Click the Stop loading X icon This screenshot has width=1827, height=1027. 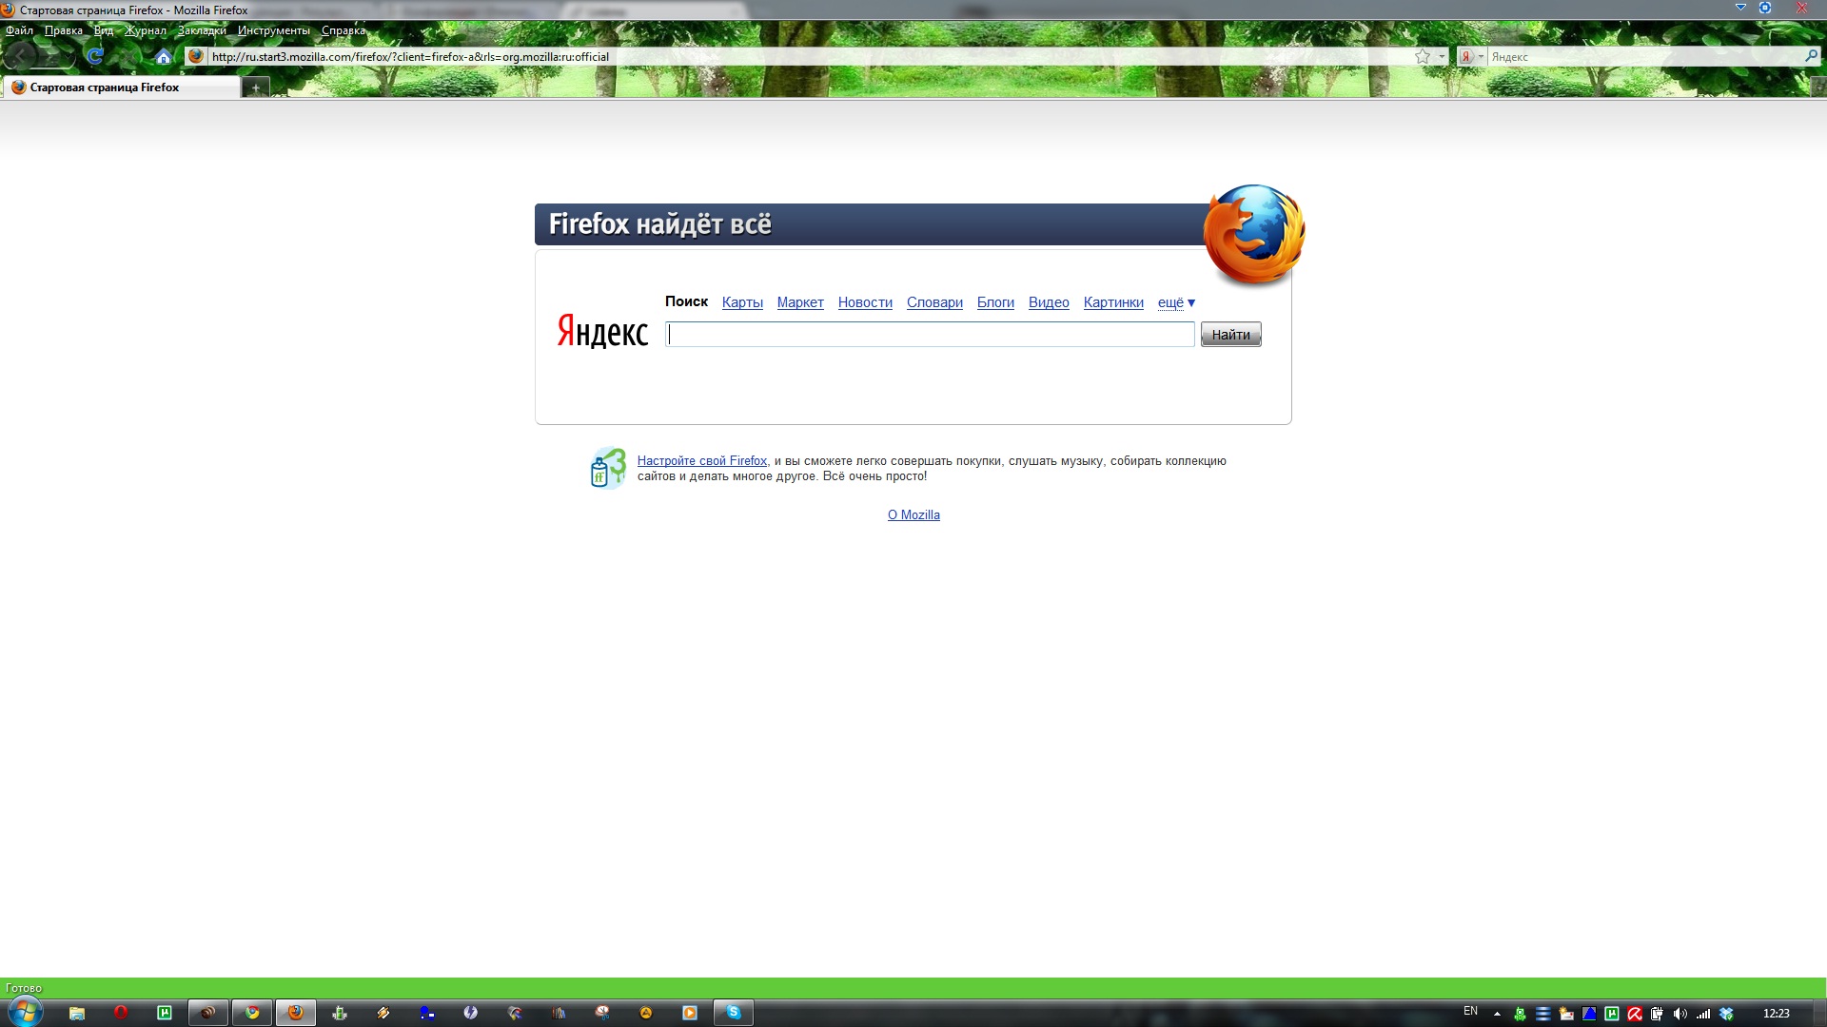coord(129,57)
